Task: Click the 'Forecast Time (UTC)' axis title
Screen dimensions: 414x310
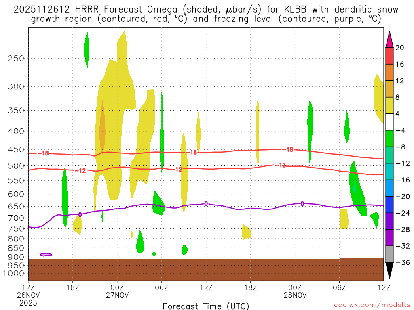Action: (x=206, y=306)
